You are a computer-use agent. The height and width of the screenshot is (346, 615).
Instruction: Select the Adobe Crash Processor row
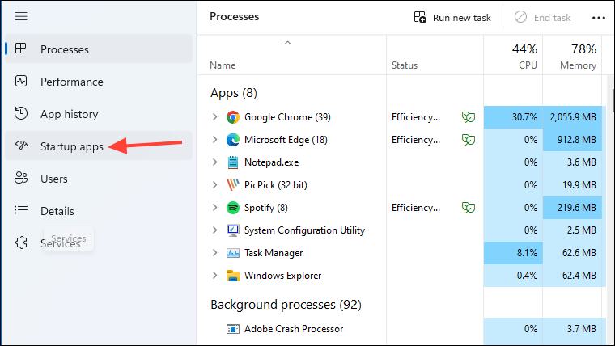[294, 329]
